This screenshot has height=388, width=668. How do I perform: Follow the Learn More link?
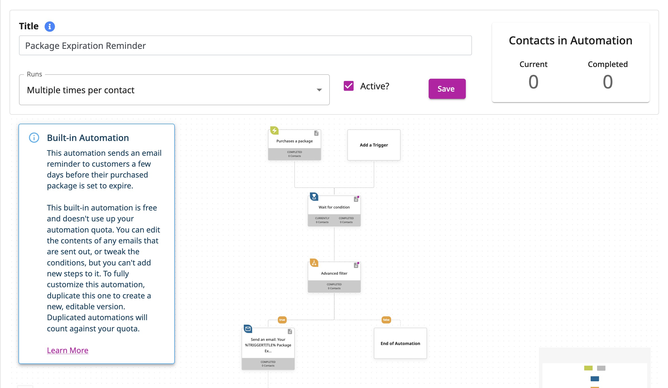click(68, 350)
